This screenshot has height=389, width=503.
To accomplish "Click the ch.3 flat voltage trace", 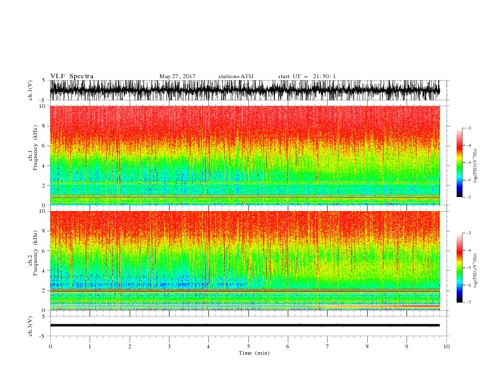I will point(245,325).
